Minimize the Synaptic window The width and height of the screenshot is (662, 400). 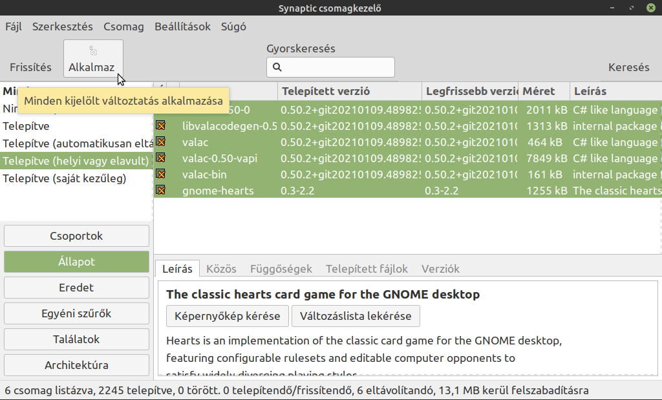(x=612, y=8)
